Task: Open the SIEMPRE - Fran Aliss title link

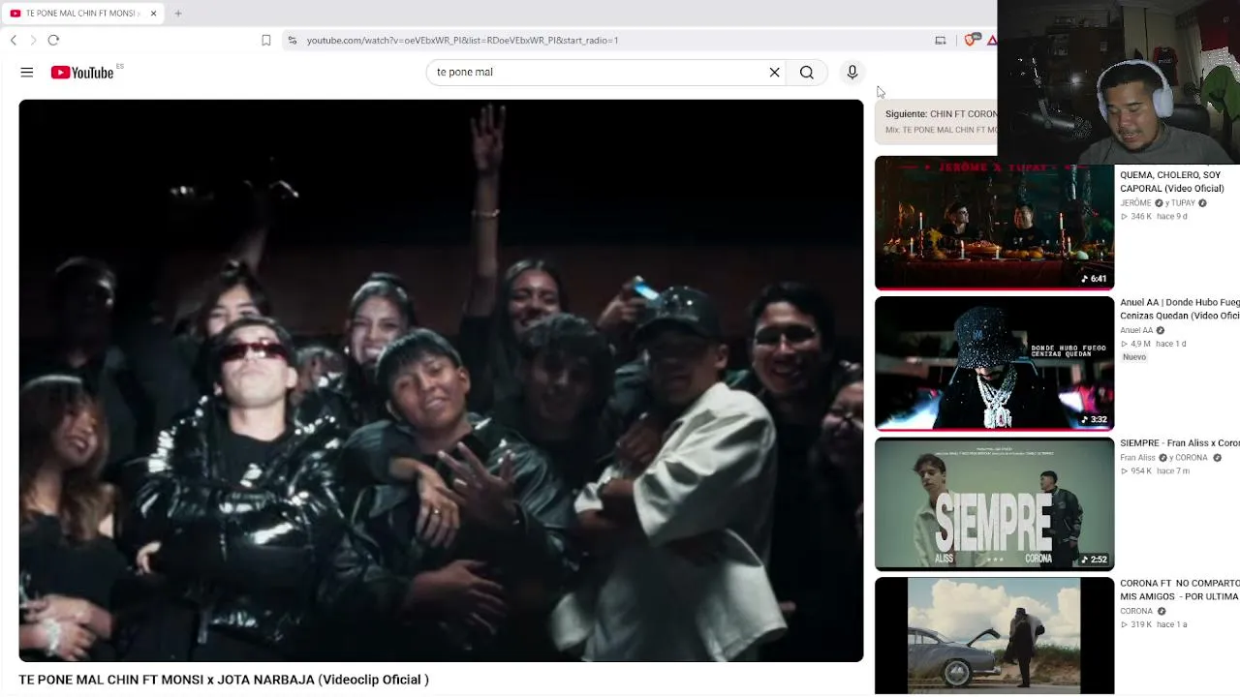Action: (1180, 443)
